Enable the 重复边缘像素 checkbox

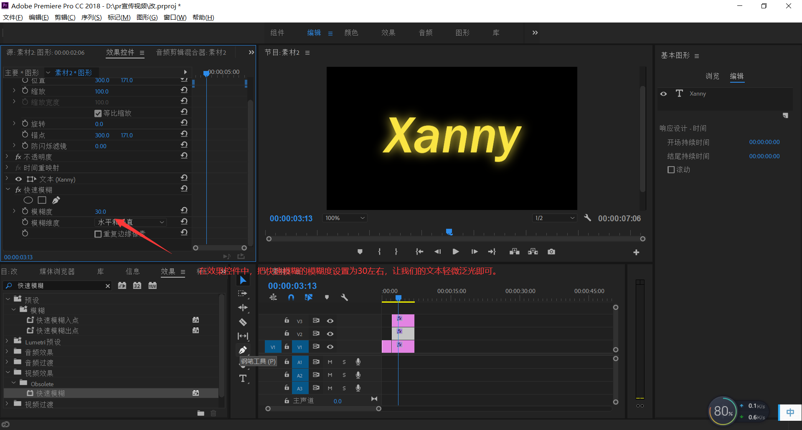98,234
